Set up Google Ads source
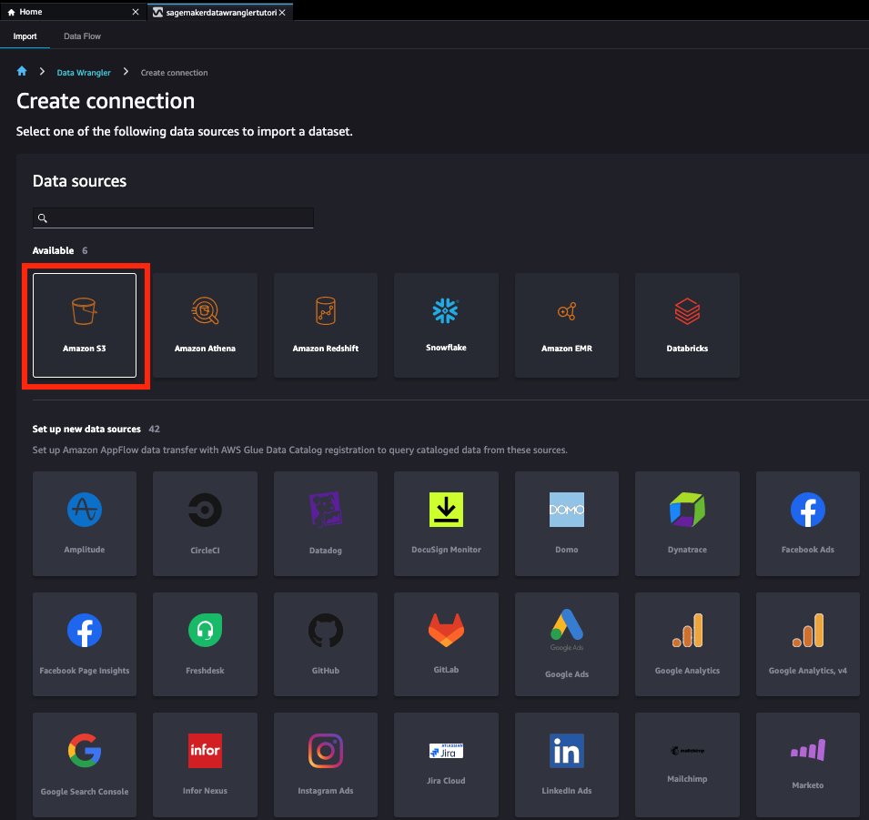Screen dimensions: 869x820 566,644
